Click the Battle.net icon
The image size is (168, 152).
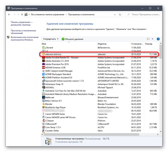coord(43,97)
